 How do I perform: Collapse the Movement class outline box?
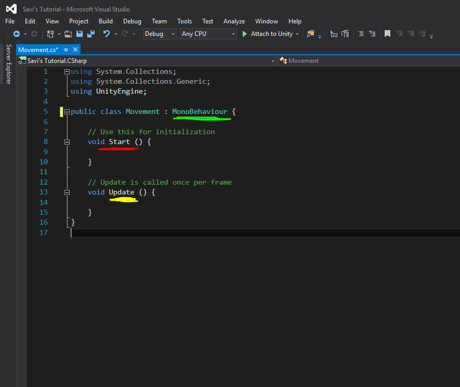[67, 112]
